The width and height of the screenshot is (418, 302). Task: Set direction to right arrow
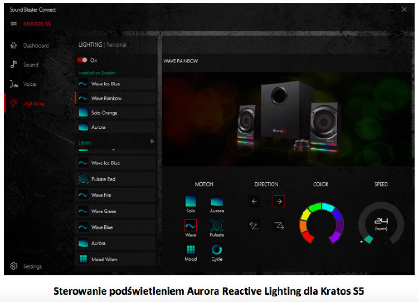279,202
